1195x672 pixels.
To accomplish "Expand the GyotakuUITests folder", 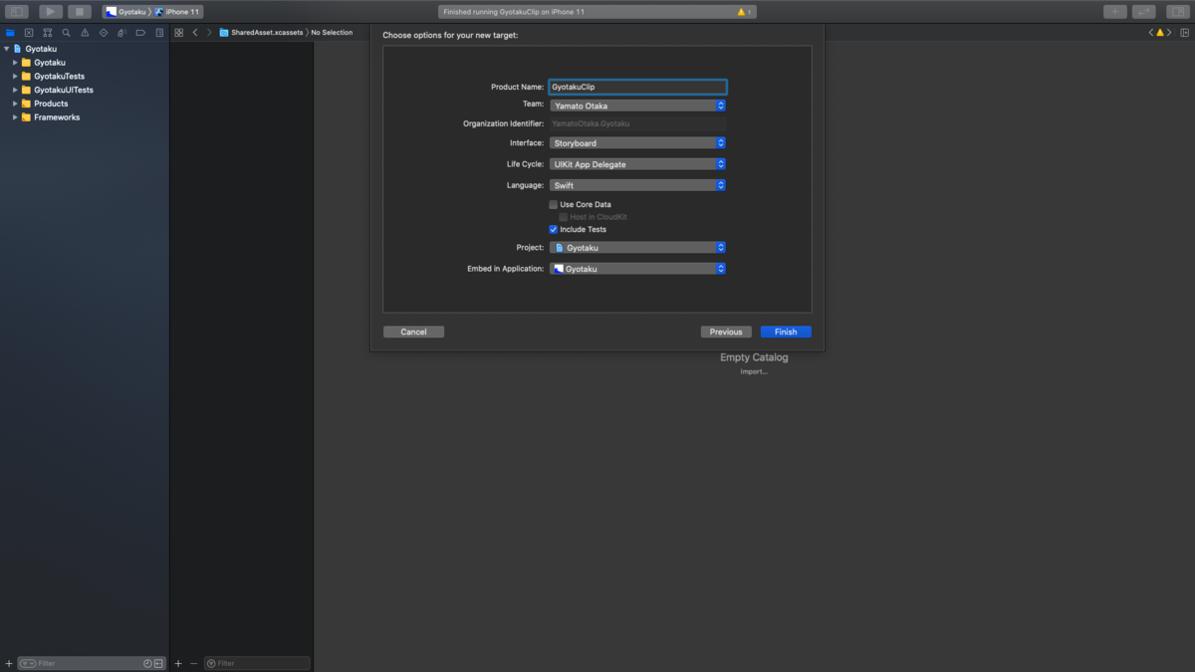I will (15, 90).
